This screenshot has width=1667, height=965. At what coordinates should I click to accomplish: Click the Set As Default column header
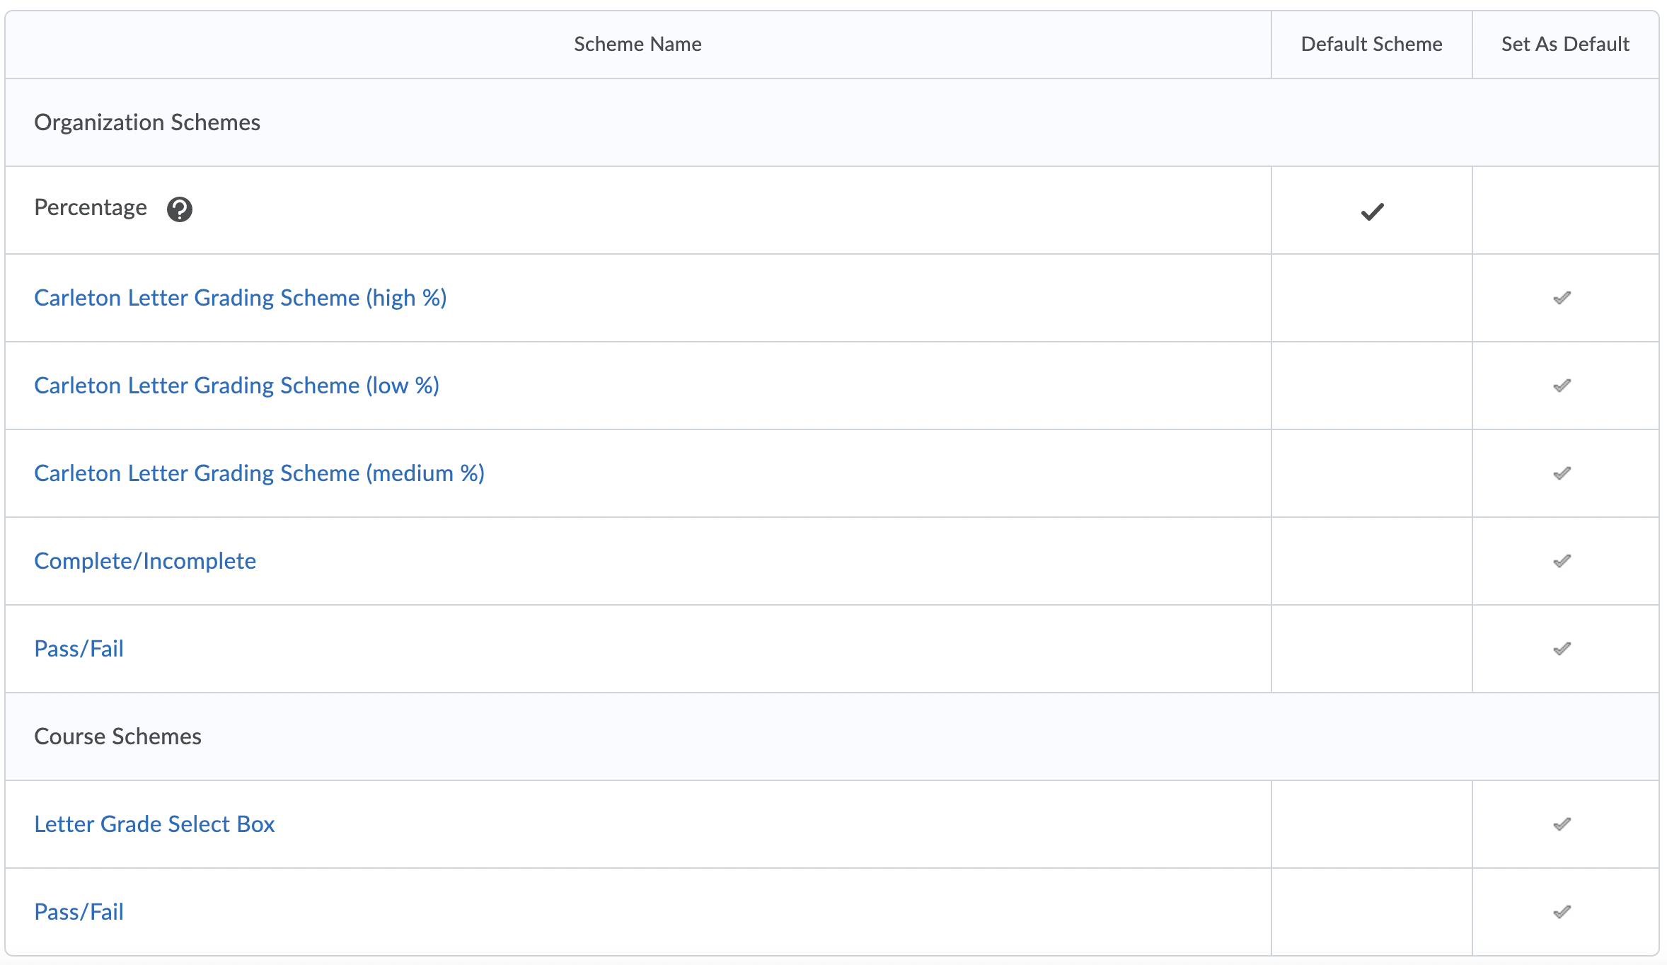pos(1565,44)
